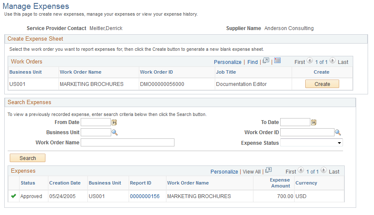Sort Work Orders by Work Order Name

pyautogui.click(x=80, y=72)
